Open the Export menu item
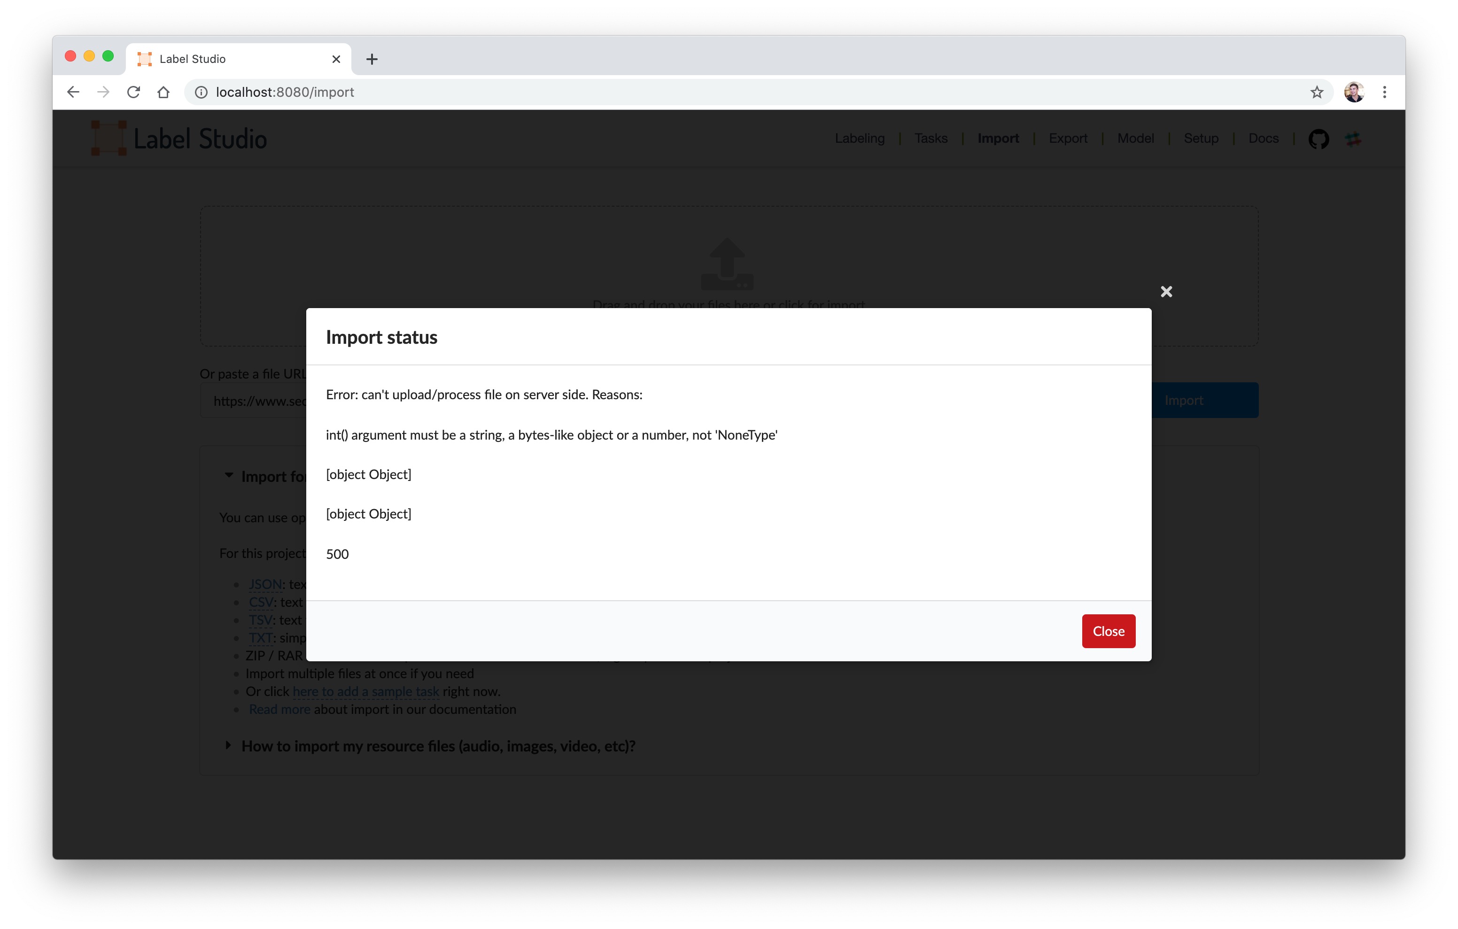The image size is (1458, 929). (1068, 138)
